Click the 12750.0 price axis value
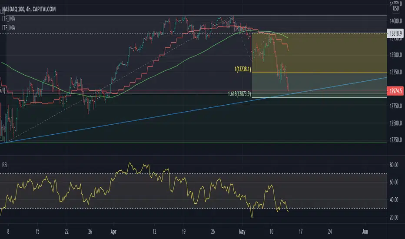Screen dimensions: 405x239 [396, 106]
